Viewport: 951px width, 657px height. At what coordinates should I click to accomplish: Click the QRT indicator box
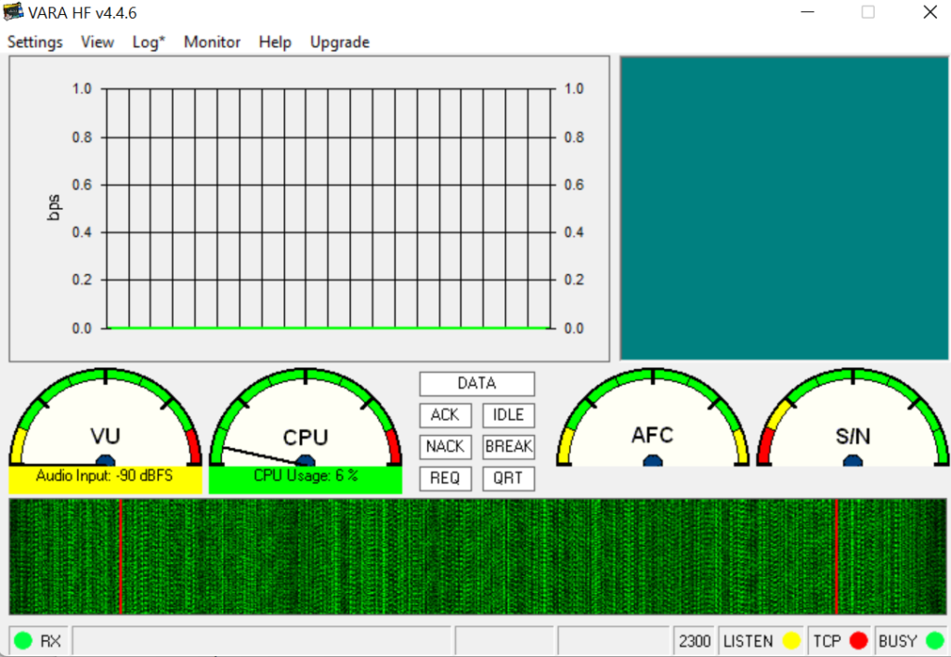[508, 479]
